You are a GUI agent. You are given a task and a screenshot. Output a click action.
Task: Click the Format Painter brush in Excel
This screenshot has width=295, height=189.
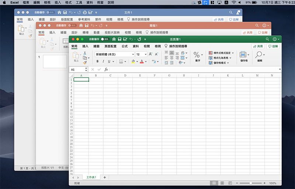[x=85, y=63]
